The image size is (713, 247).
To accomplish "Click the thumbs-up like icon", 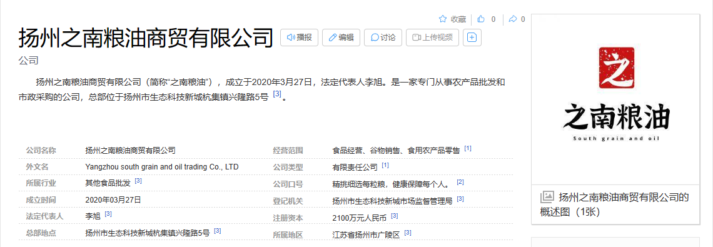I will (x=481, y=19).
